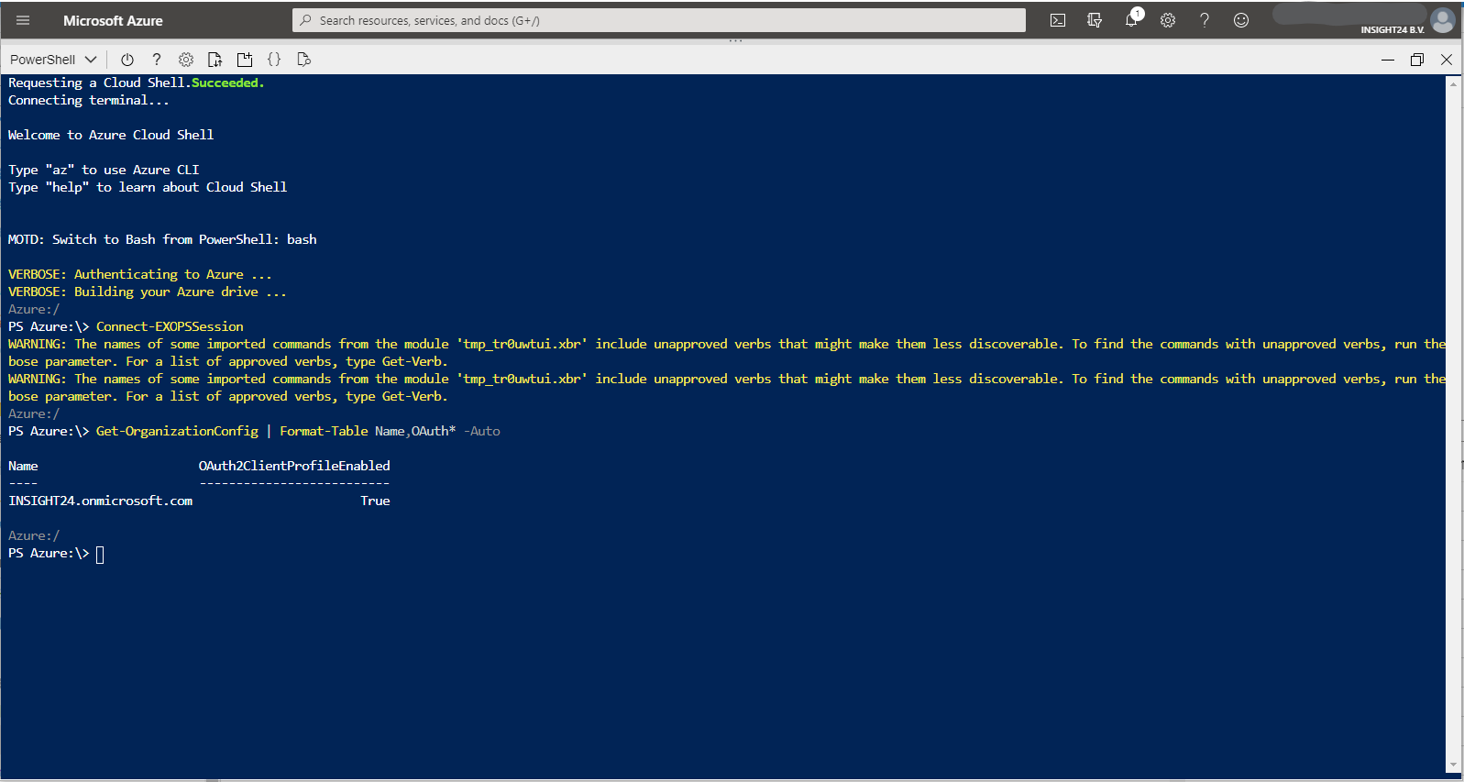Open the Azure portal hamburger menu
Screen dimensions: 1464x782
click(23, 20)
